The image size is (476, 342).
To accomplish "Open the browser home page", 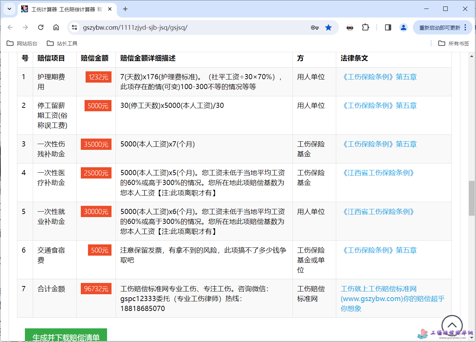I will [56, 27].
